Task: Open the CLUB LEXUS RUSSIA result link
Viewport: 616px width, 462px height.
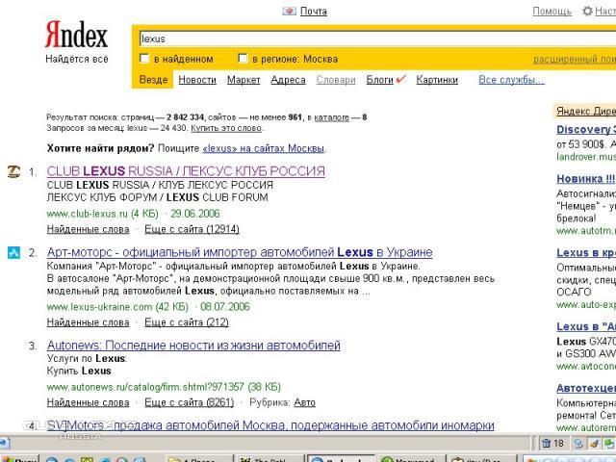Action: click(x=186, y=171)
